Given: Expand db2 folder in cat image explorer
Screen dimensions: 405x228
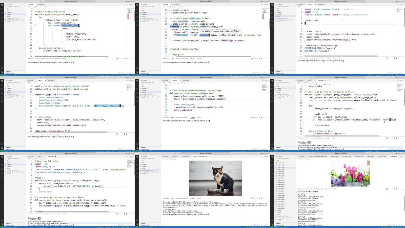Looking at the screenshot, I should click(x=143, y=163).
